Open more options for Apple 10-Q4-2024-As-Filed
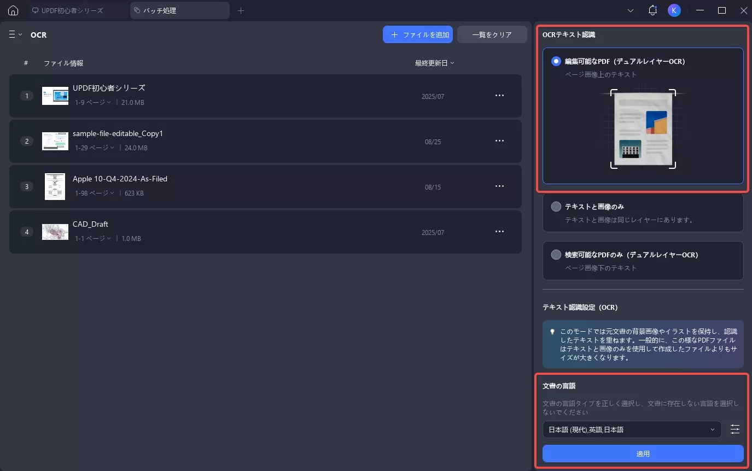This screenshot has width=752, height=471. 499,186
